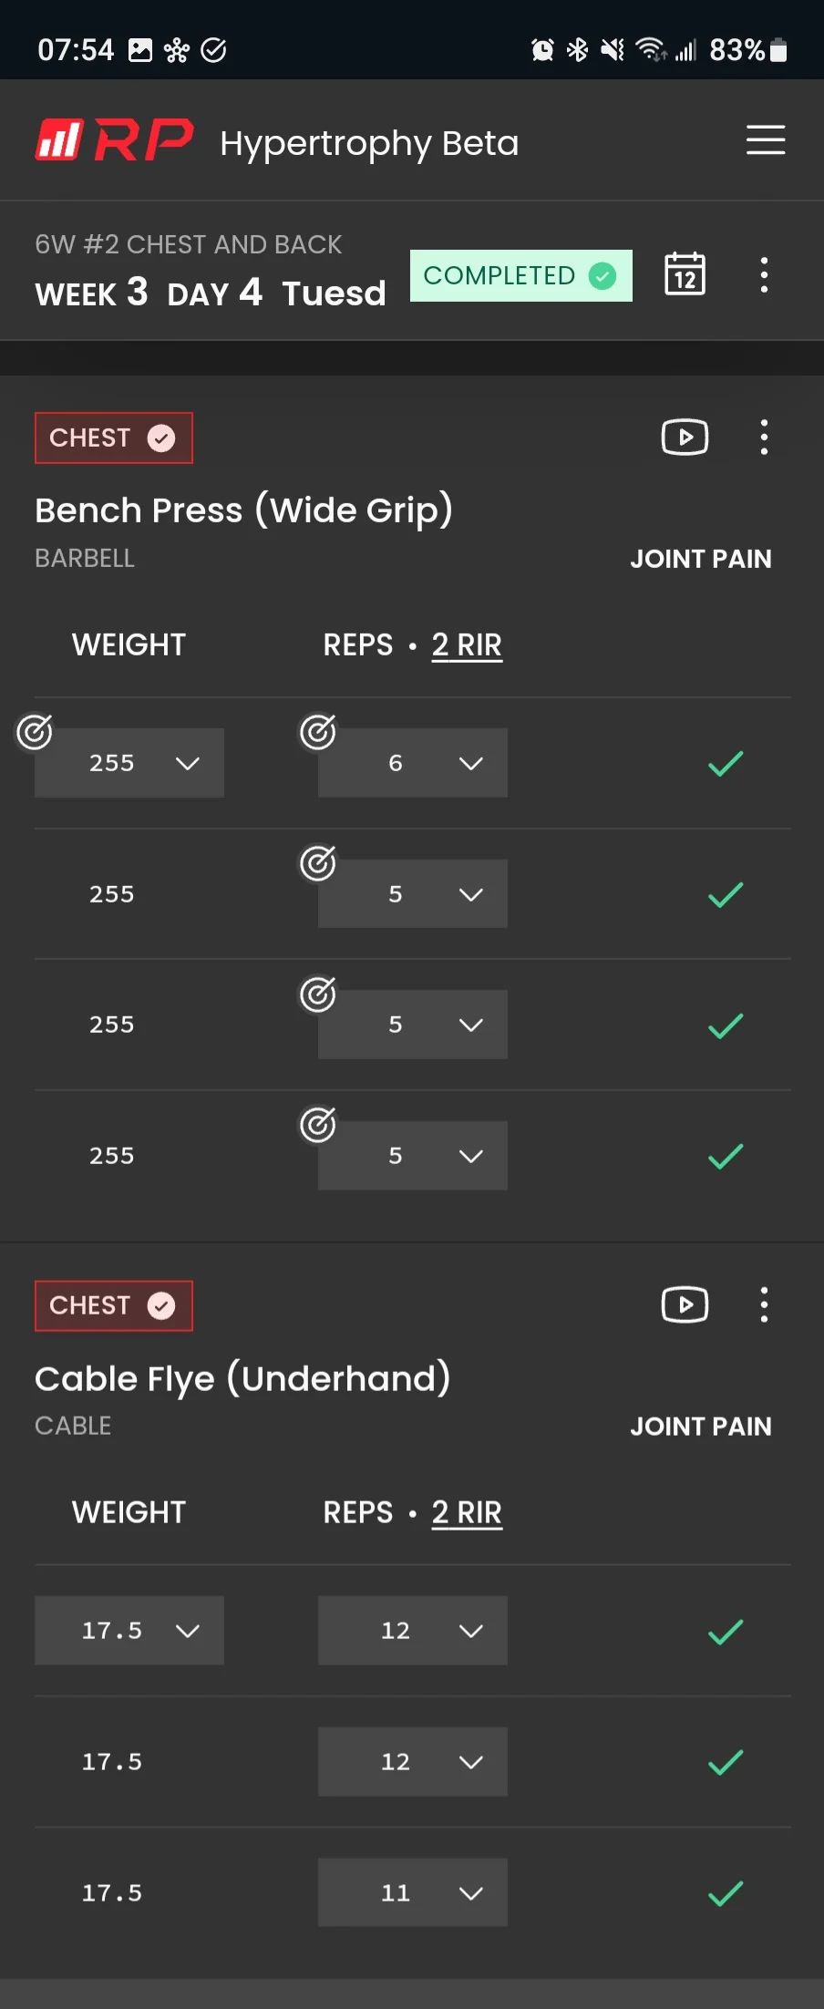The image size is (824, 2009).
Task: Expand the 6 reps dropdown
Action: coord(412,763)
